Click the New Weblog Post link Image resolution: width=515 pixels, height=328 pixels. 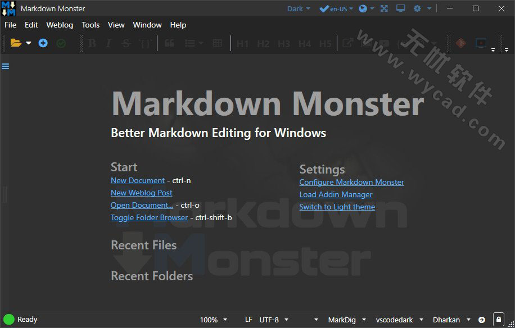click(x=141, y=193)
